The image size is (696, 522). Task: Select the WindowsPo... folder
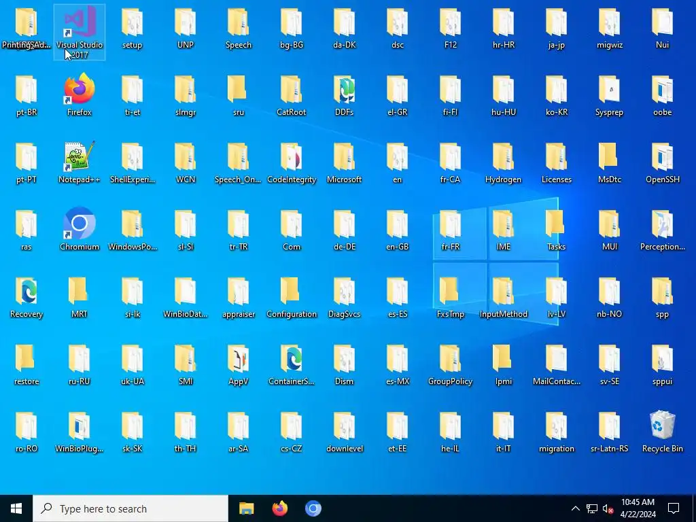[x=133, y=230]
